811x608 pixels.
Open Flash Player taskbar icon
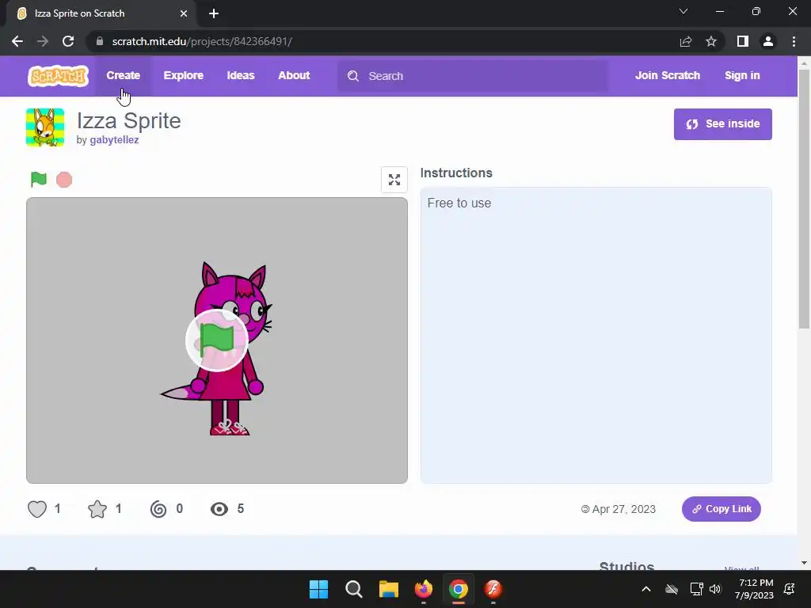click(x=493, y=589)
